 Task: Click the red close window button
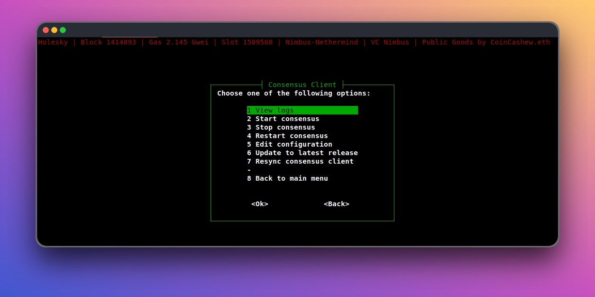point(46,30)
